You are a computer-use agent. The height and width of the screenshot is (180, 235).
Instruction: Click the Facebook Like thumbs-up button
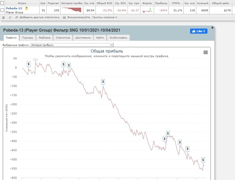[199, 31]
